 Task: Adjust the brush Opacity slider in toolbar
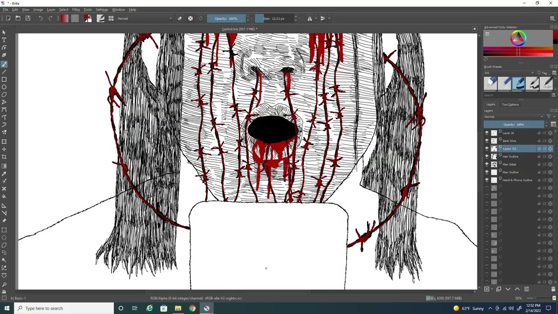[226, 18]
